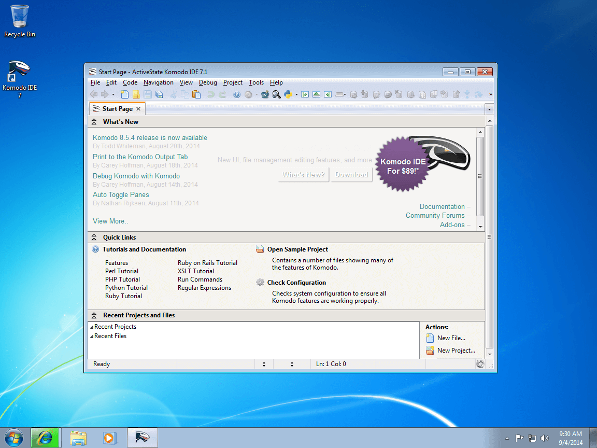Open the Code menu
This screenshot has width=597, height=448.
[x=130, y=82]
